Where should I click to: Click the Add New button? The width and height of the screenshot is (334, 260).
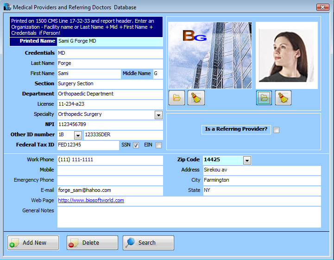33,242
